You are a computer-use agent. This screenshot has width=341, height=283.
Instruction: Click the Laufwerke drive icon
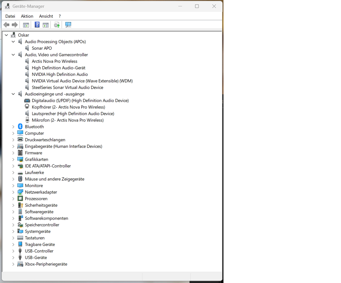(x=20, y=173)
